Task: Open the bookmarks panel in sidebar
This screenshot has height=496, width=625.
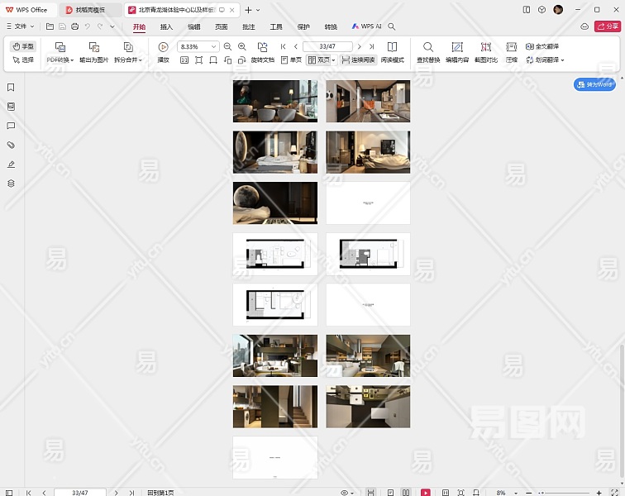Action: click(x=11, y=88)
